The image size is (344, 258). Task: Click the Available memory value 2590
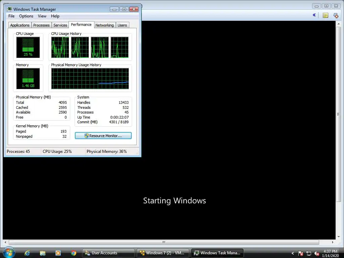pyautogui.click(x=63, y=112)
